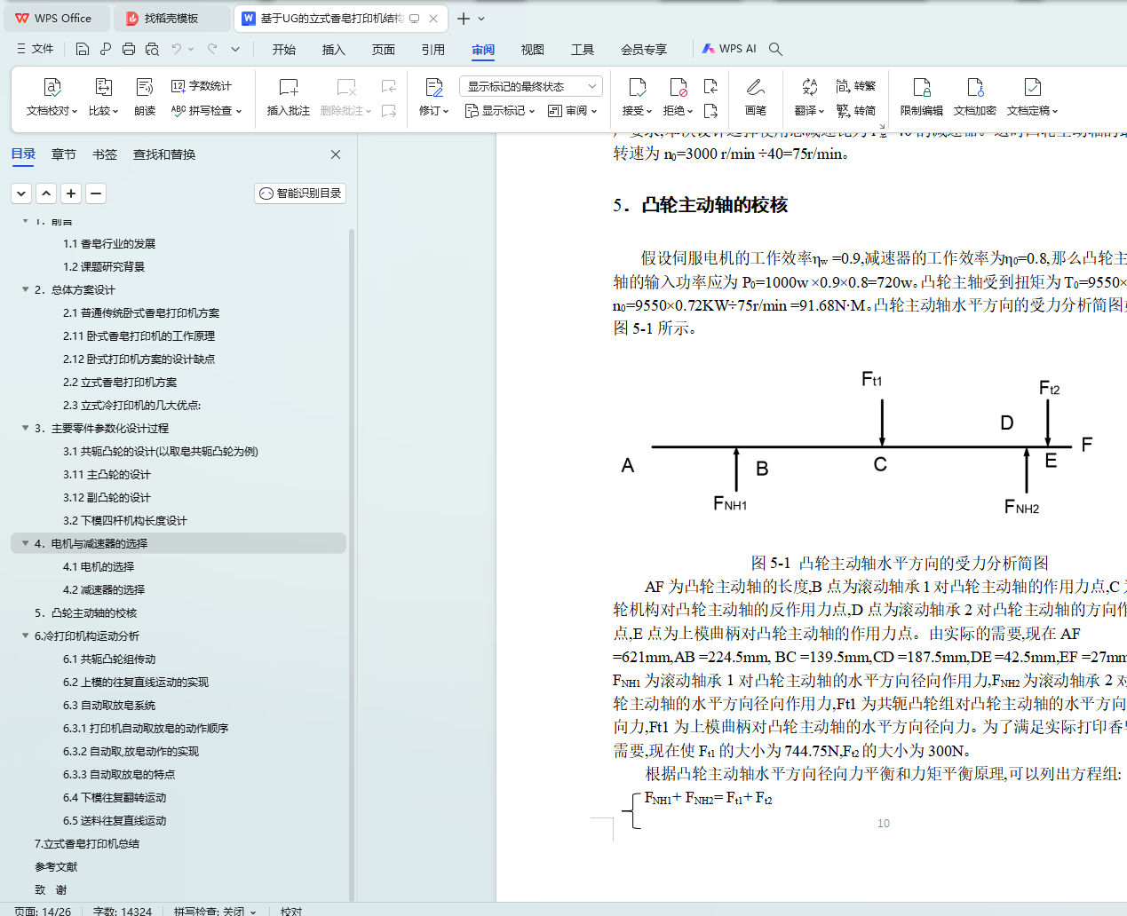Open the 引用 ribbon tab

click(x=433, y=49)
